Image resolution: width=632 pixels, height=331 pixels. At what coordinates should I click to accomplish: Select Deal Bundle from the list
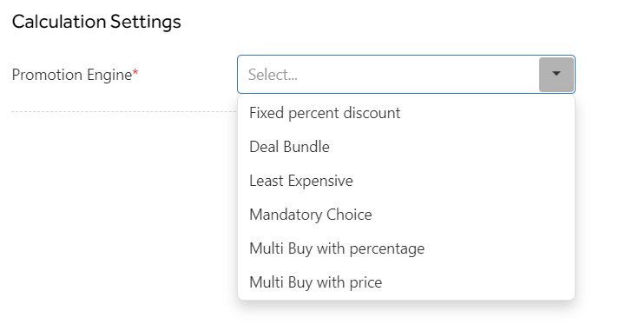point(406,147)
